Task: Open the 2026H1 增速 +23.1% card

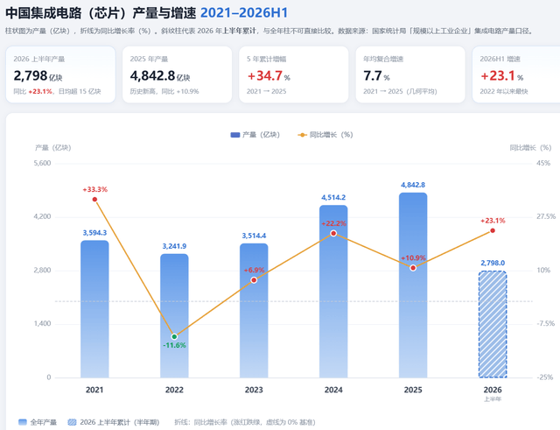Action: [516, 74]
